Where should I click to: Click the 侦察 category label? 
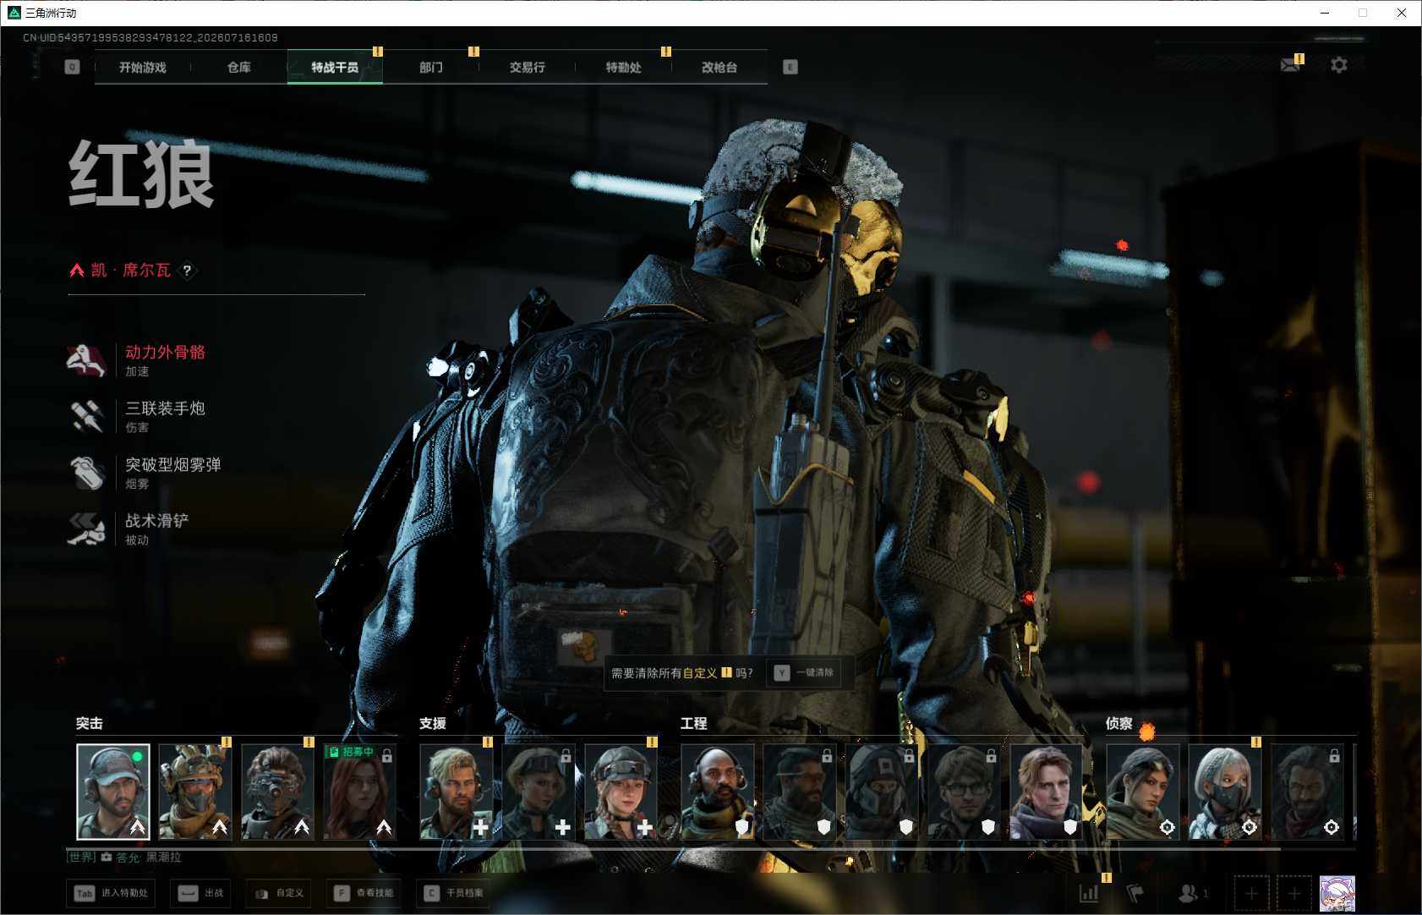(x=1118, y=723)
